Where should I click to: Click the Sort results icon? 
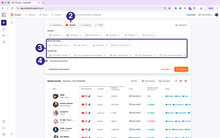pyautogui.click(x=134, y=81)
